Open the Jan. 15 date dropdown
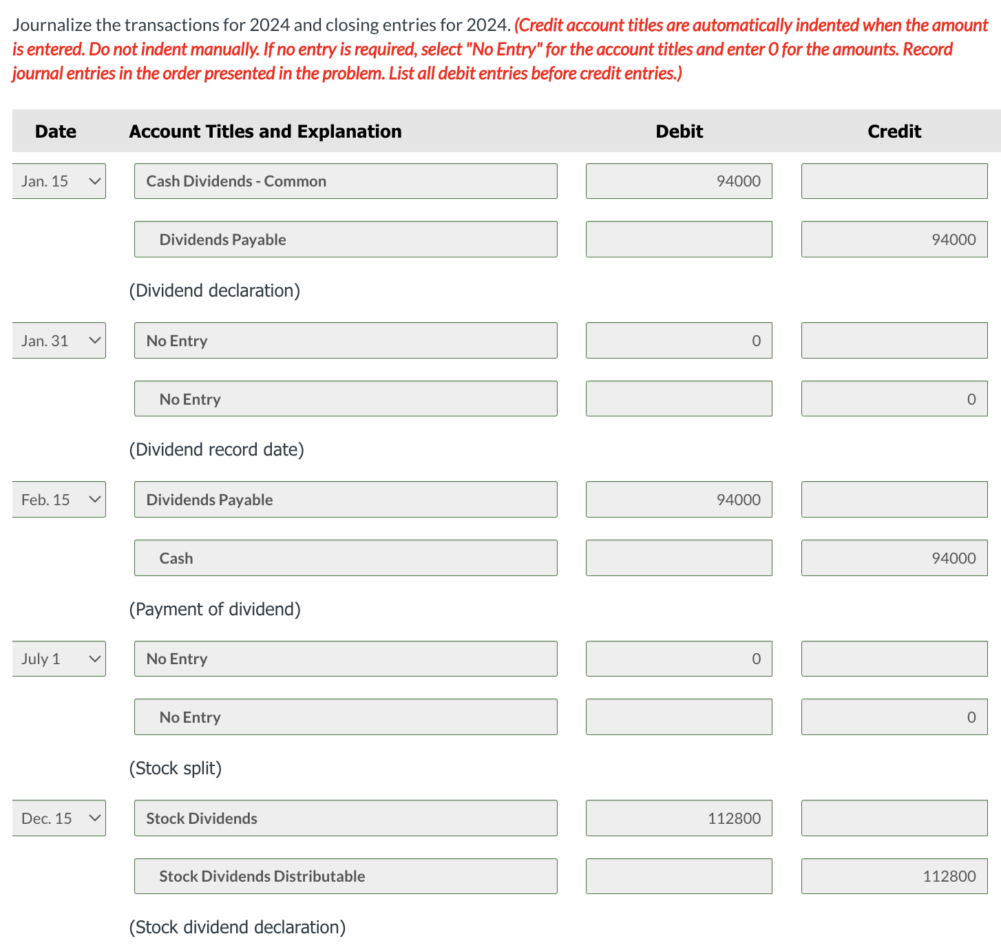The image size is (1001, 945). (x=59, y=181)
